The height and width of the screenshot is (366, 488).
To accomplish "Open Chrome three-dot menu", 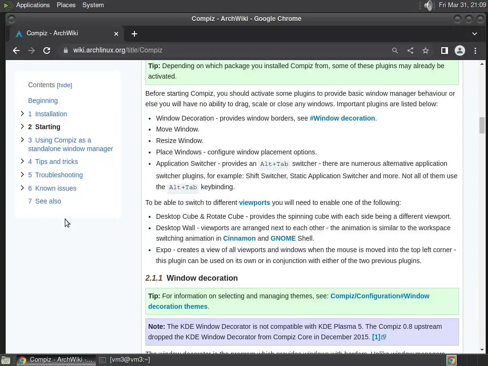I will [475, 51].
